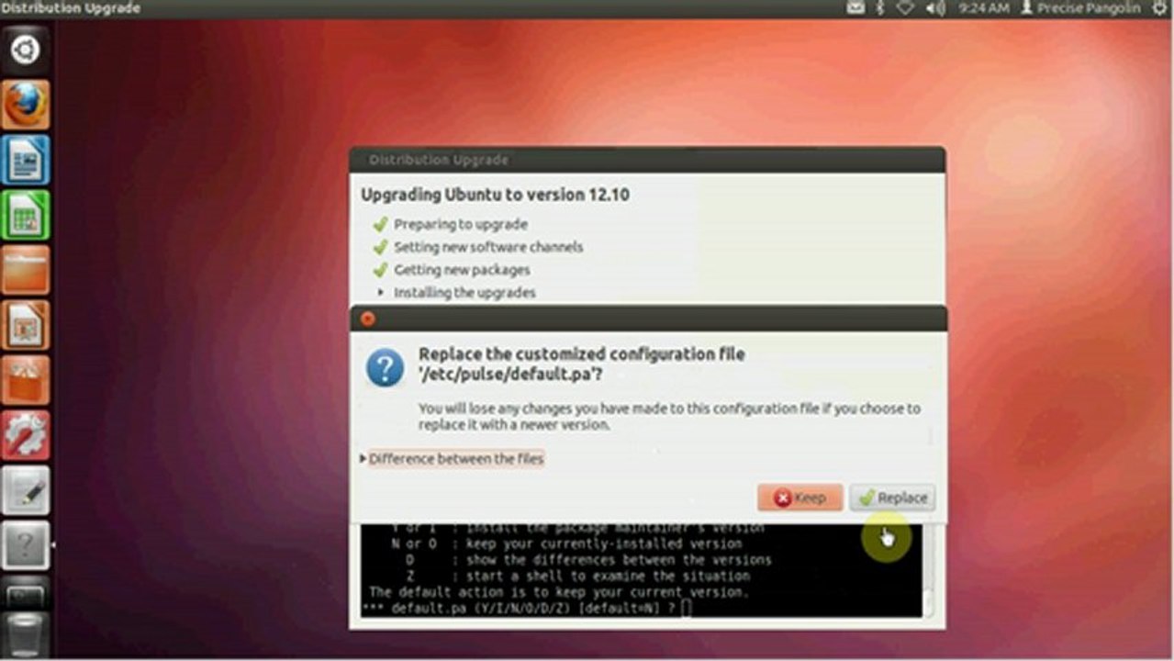Open the Trash in the launcher

25,633
